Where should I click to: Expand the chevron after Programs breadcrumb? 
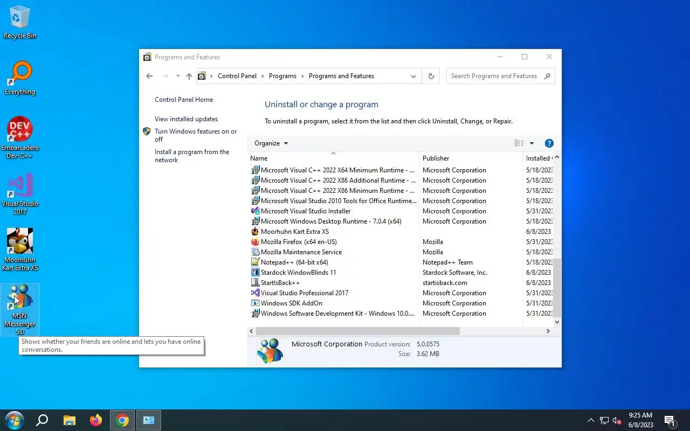(303, 76)
